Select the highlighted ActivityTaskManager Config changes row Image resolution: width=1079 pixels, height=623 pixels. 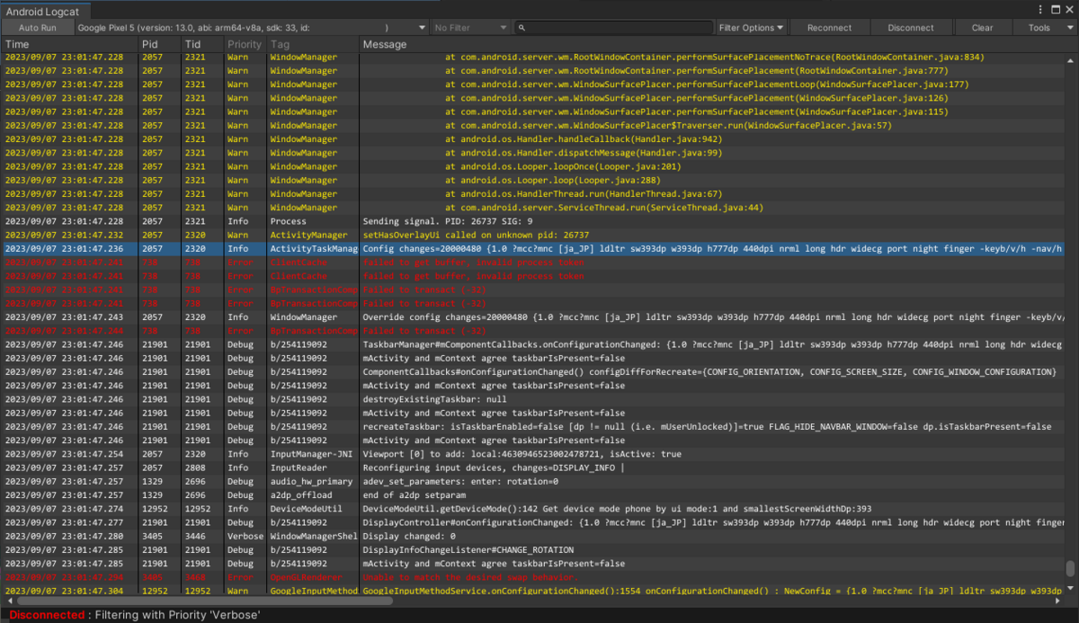tap(533, 249)
